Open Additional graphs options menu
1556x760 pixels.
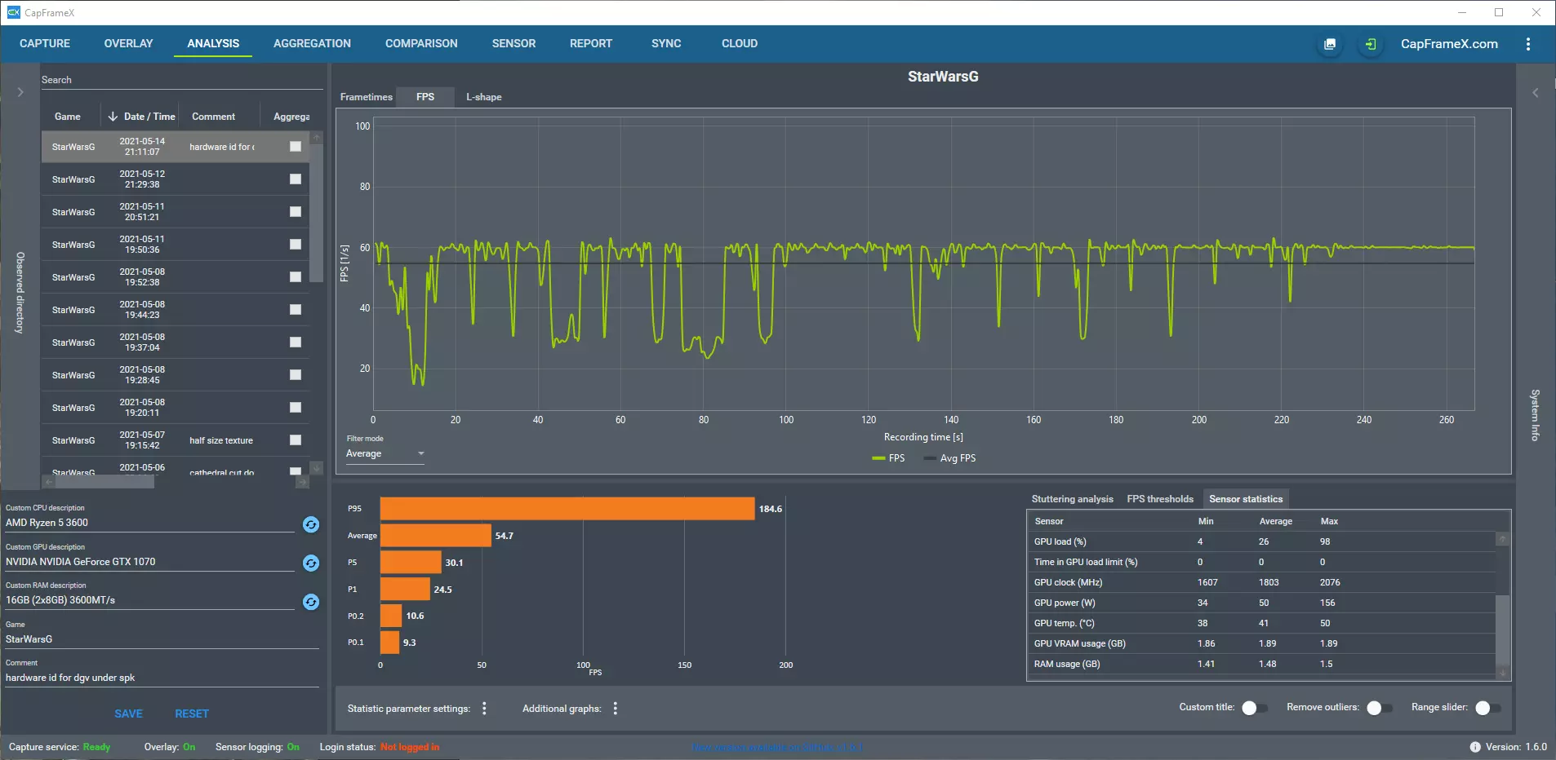(616, 709)
